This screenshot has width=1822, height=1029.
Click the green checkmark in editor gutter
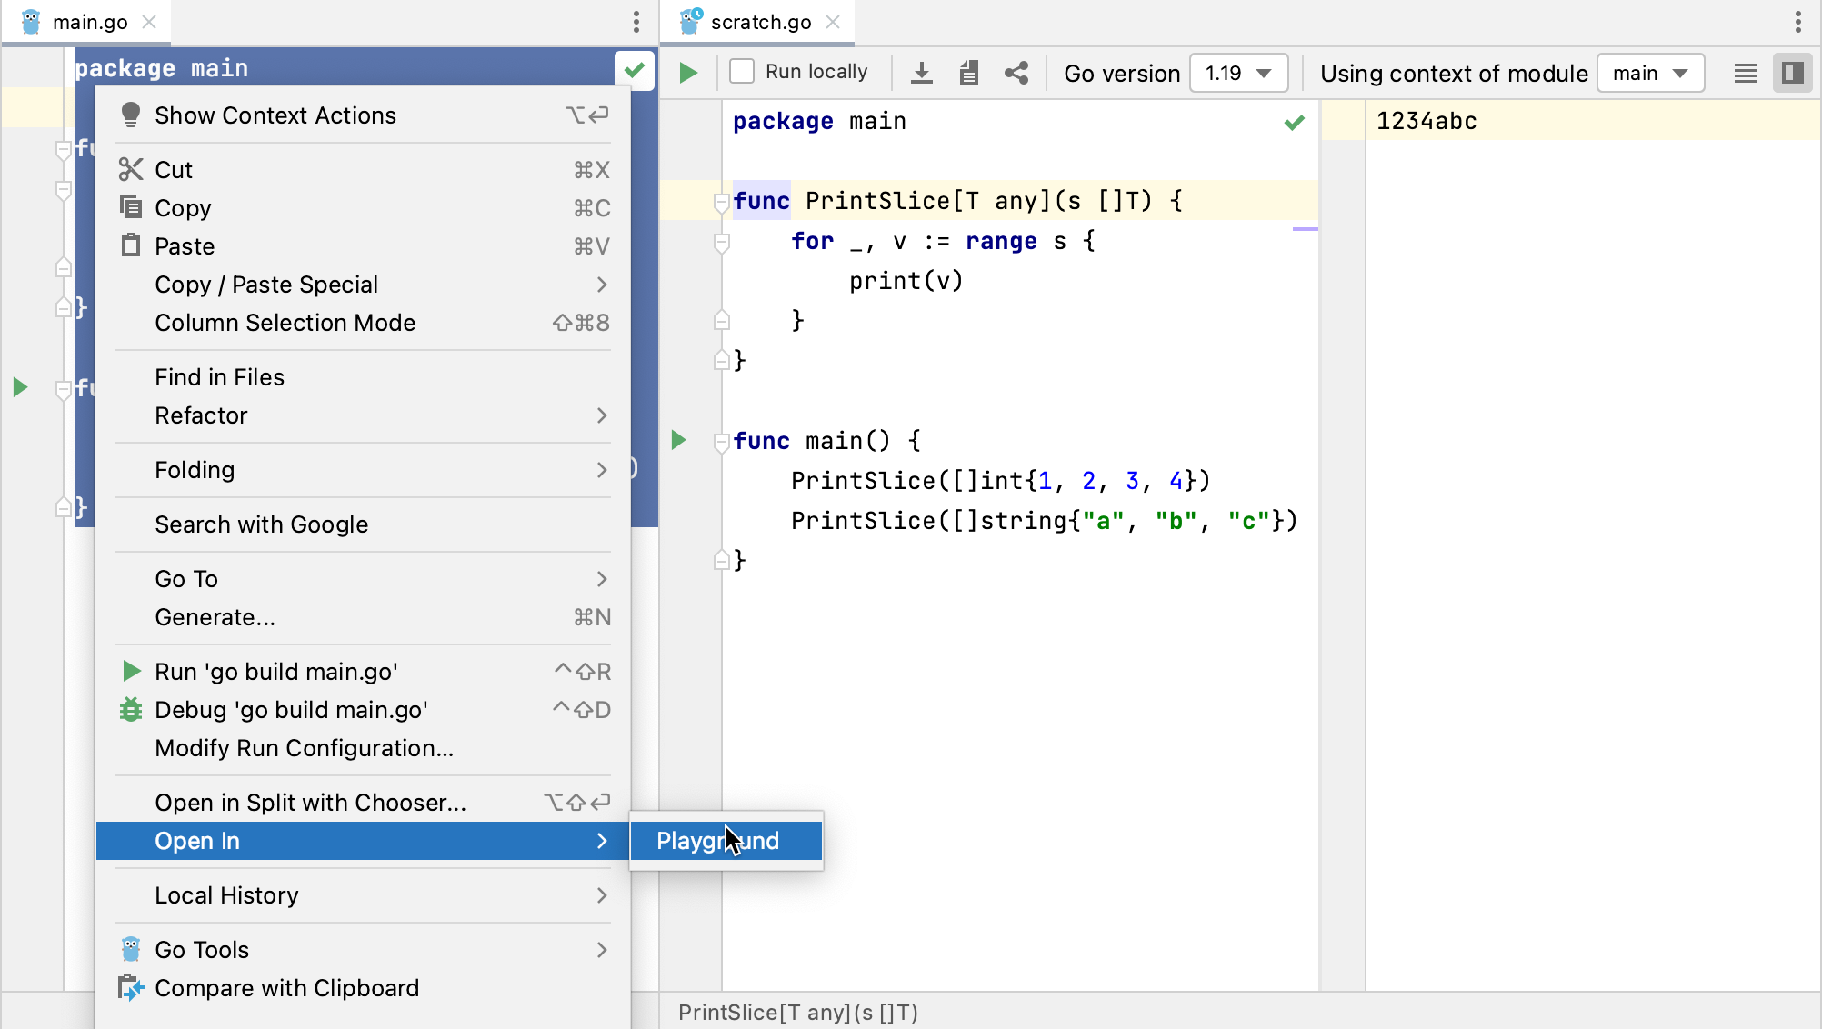pos(1297,122)
